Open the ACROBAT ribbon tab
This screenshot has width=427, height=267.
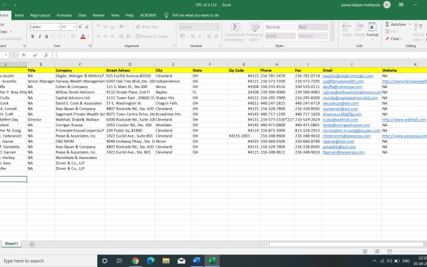pyautogui.click(x=148, y=15)
